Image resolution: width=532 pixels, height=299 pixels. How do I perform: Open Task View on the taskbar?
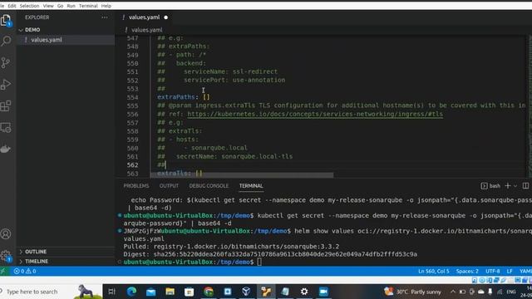111,292
